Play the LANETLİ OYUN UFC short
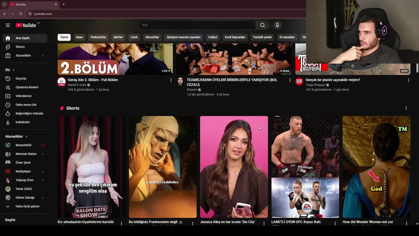Image resolution: width=419 pixels, height=236 pixels. [305, 167]
